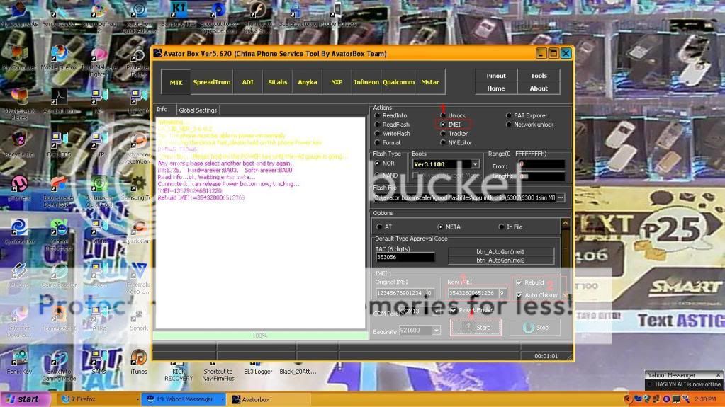Screen dimensions: 725x407
Task: Open the Recycle Bin icon
Action: (x=19, y=140)
